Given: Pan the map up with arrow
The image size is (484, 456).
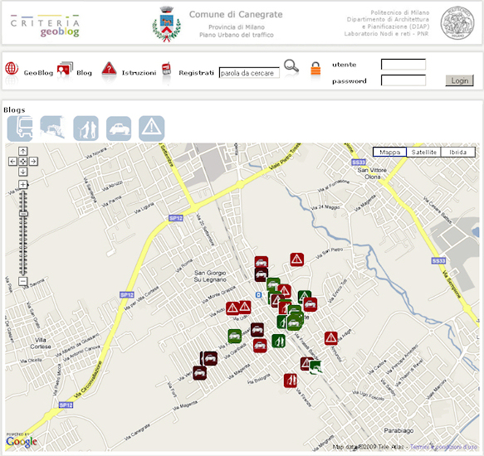Looking at the screenshot, I should point(23,151).
